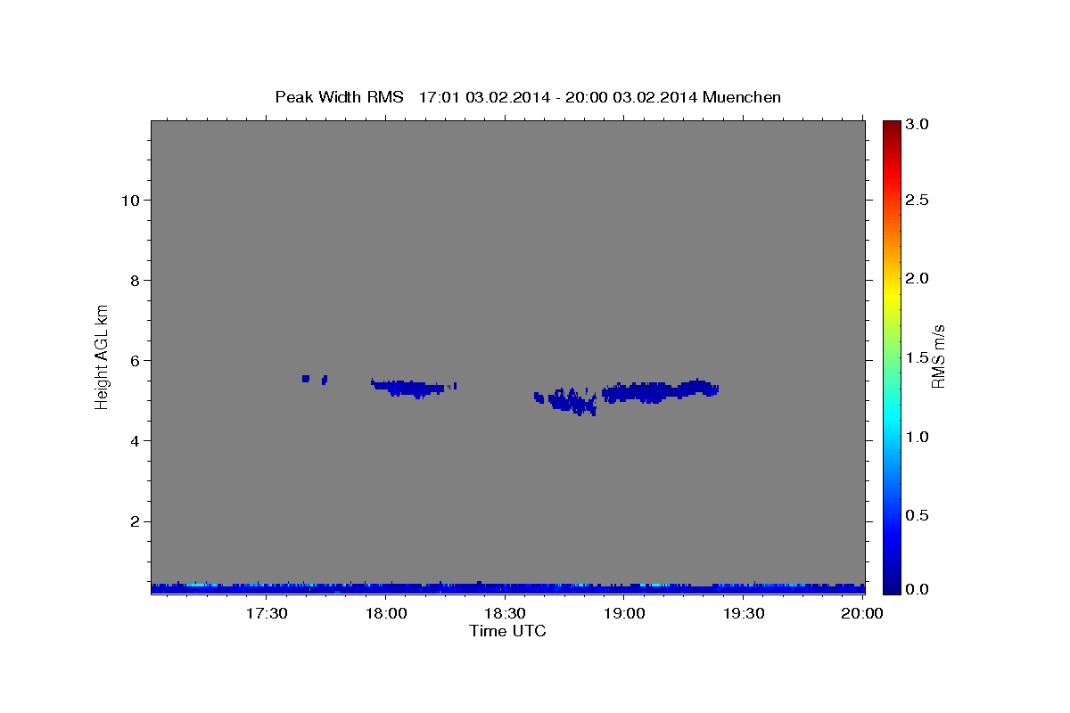Viewport: 1070px width, 713px height.
Task: Click the blue cloud layer near 18:05
Action: click(407, 388)
